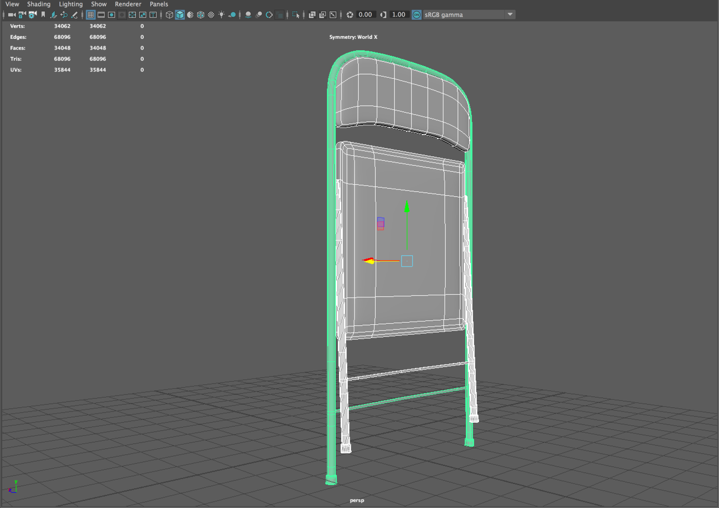The image size is (719, 508).
Task: Click the green Y-axis move manipulator arrow
Action: coord(407,206)
